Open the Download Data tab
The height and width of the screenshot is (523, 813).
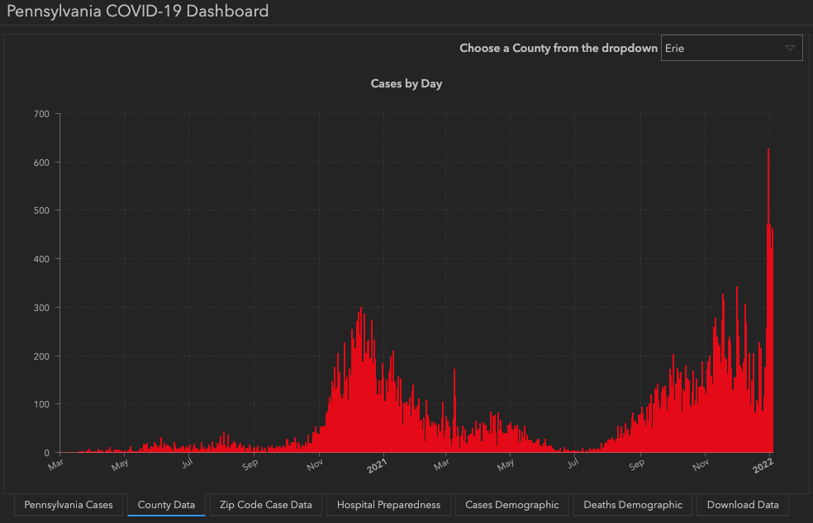click(743, 505)
